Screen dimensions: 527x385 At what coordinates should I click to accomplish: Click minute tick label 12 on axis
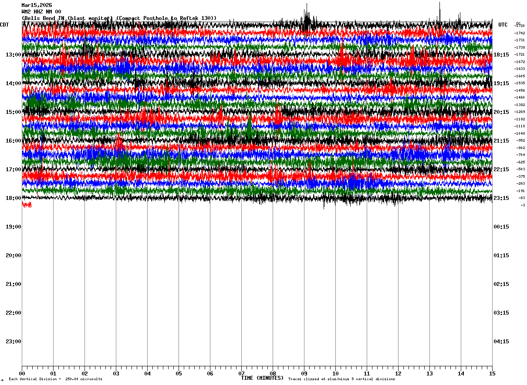pyautogui.click(x=398, y=373)
